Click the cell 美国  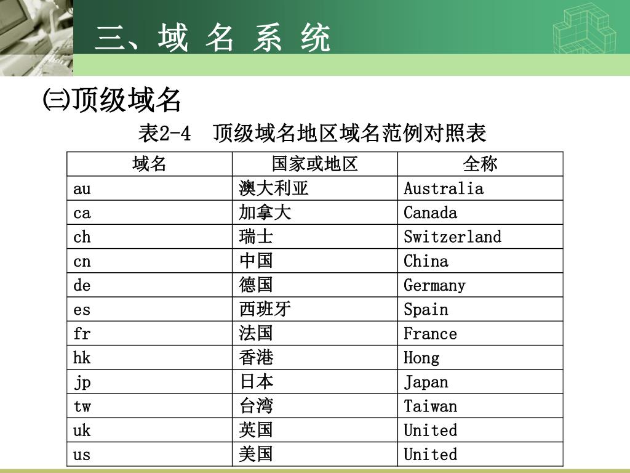point(315,454)
